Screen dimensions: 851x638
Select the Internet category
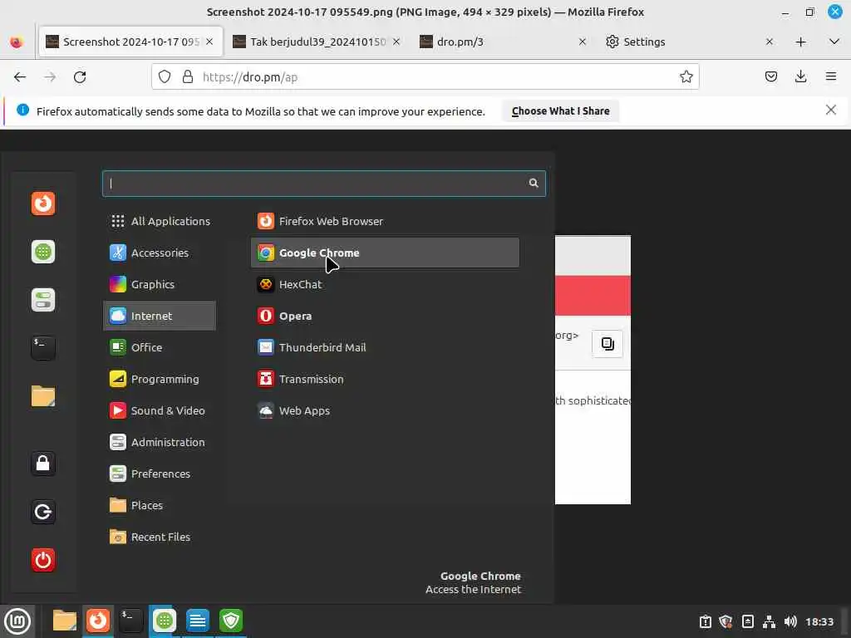pos(160,316)
